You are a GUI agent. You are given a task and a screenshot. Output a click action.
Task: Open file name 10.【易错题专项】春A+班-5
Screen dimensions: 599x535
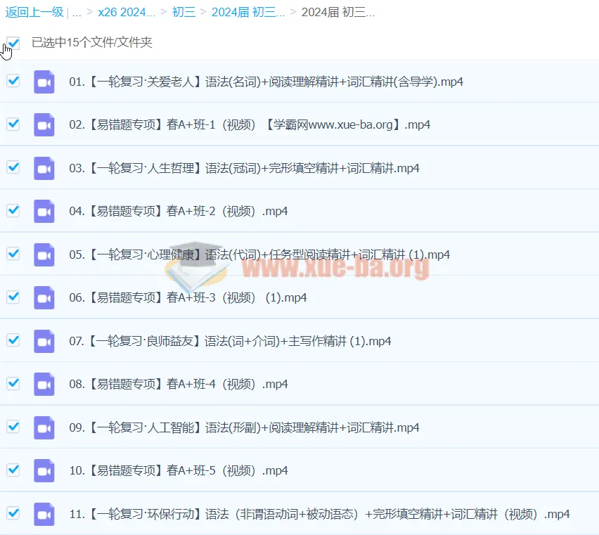[178, 470]
